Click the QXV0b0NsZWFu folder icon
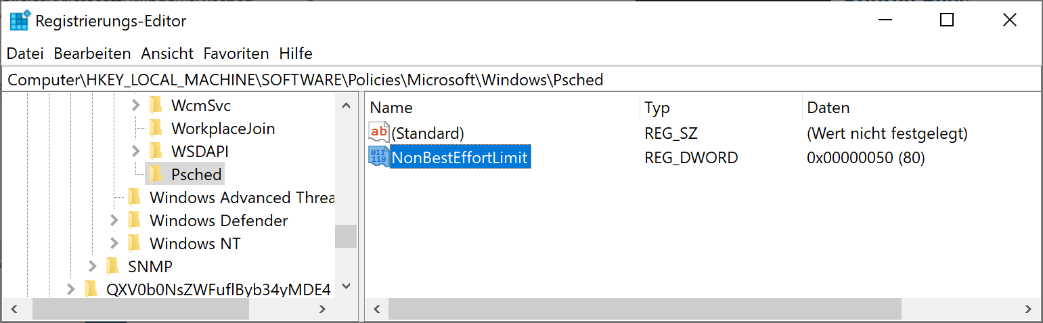1043x323 pixels. 91,290
